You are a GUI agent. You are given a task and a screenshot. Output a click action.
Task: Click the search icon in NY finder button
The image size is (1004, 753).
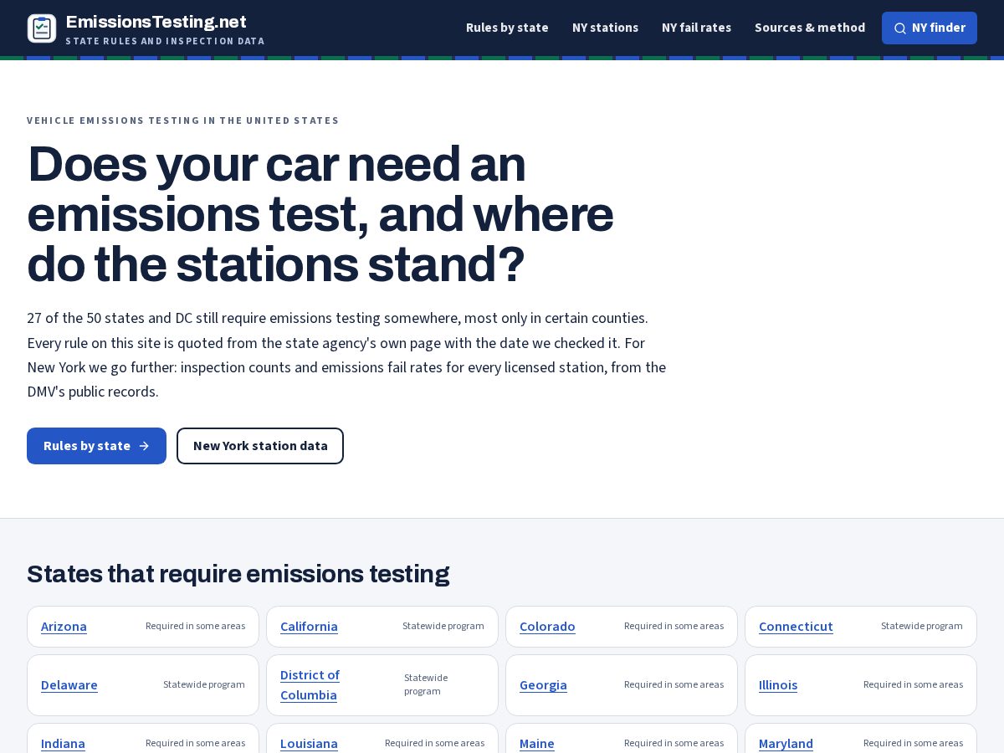point(900,28)
